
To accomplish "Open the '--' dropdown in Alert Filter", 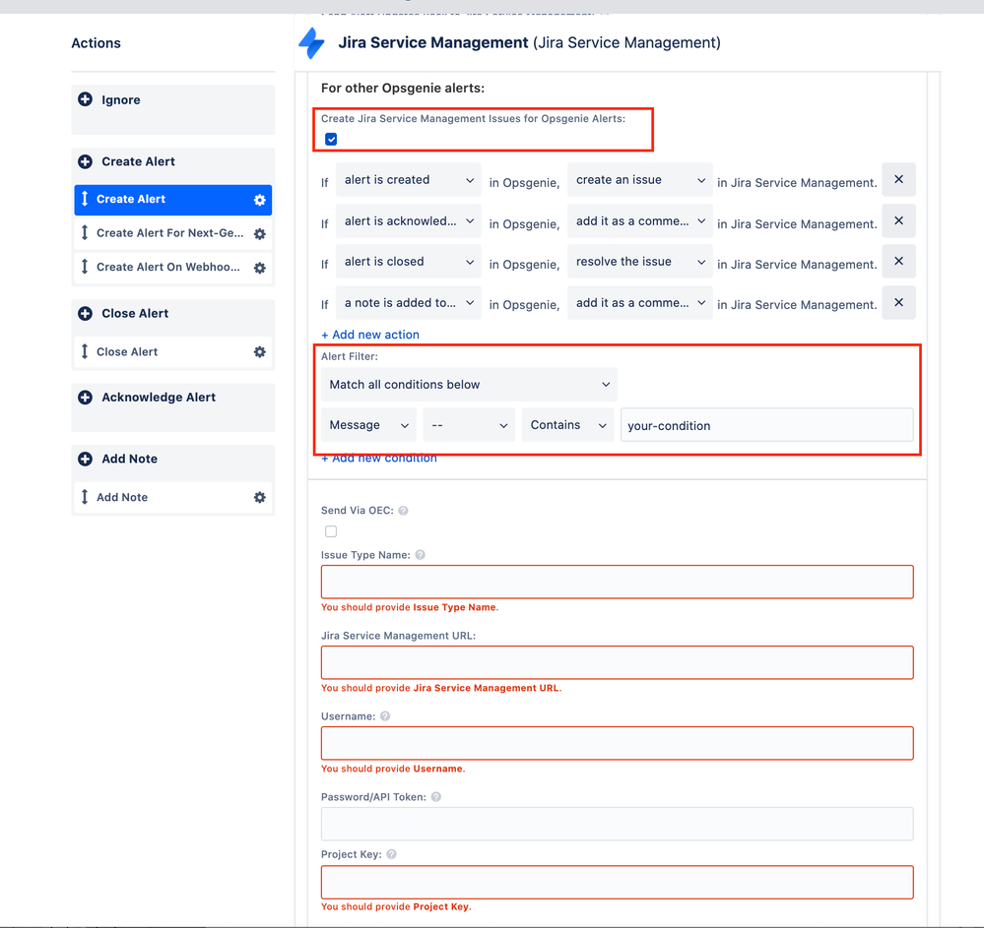I will (469, 425).
